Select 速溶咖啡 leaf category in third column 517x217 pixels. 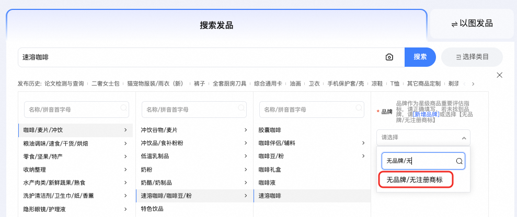pyautogui.click(x=312, y=196)
